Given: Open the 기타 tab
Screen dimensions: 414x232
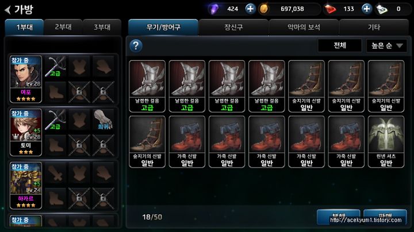Looking at the screenshot, I should click(374, 27).
